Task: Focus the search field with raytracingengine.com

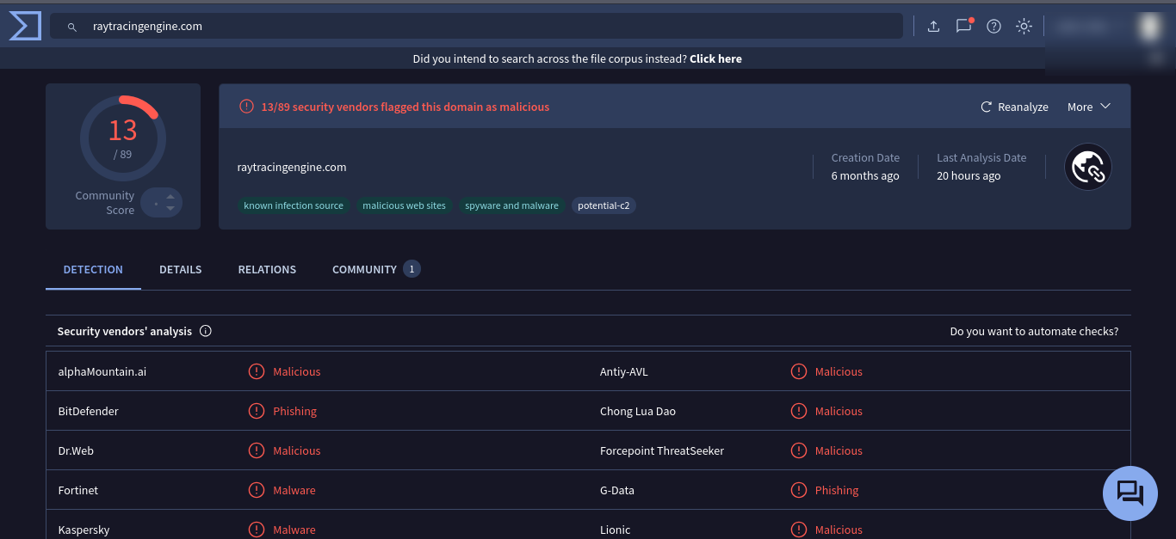Action: tap(476, 27)
